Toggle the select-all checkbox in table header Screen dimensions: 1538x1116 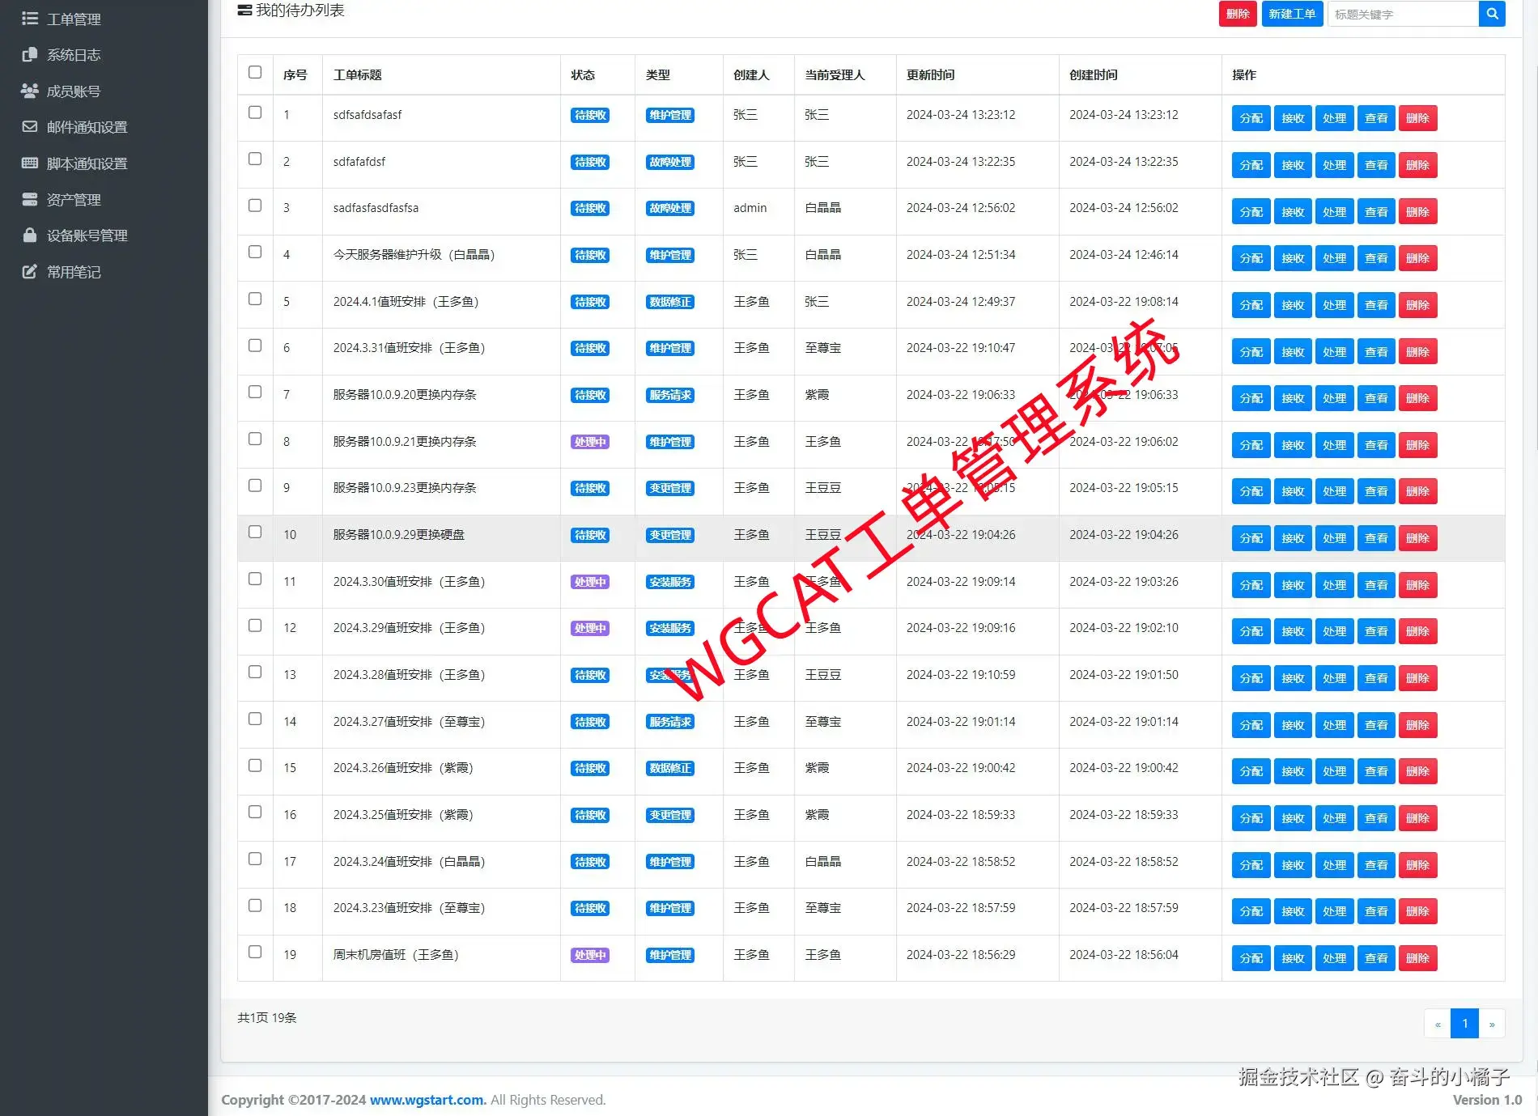pyautogui.click(x=255, y=73)
